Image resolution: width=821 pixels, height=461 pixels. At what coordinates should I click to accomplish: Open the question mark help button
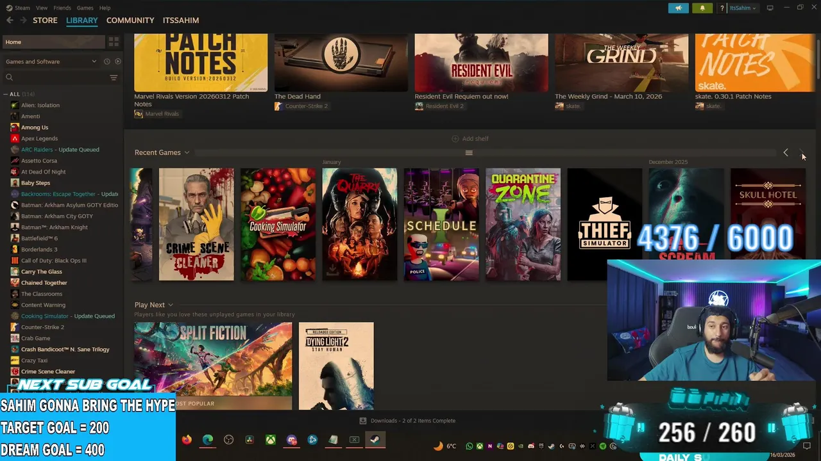tap(722, 8)
